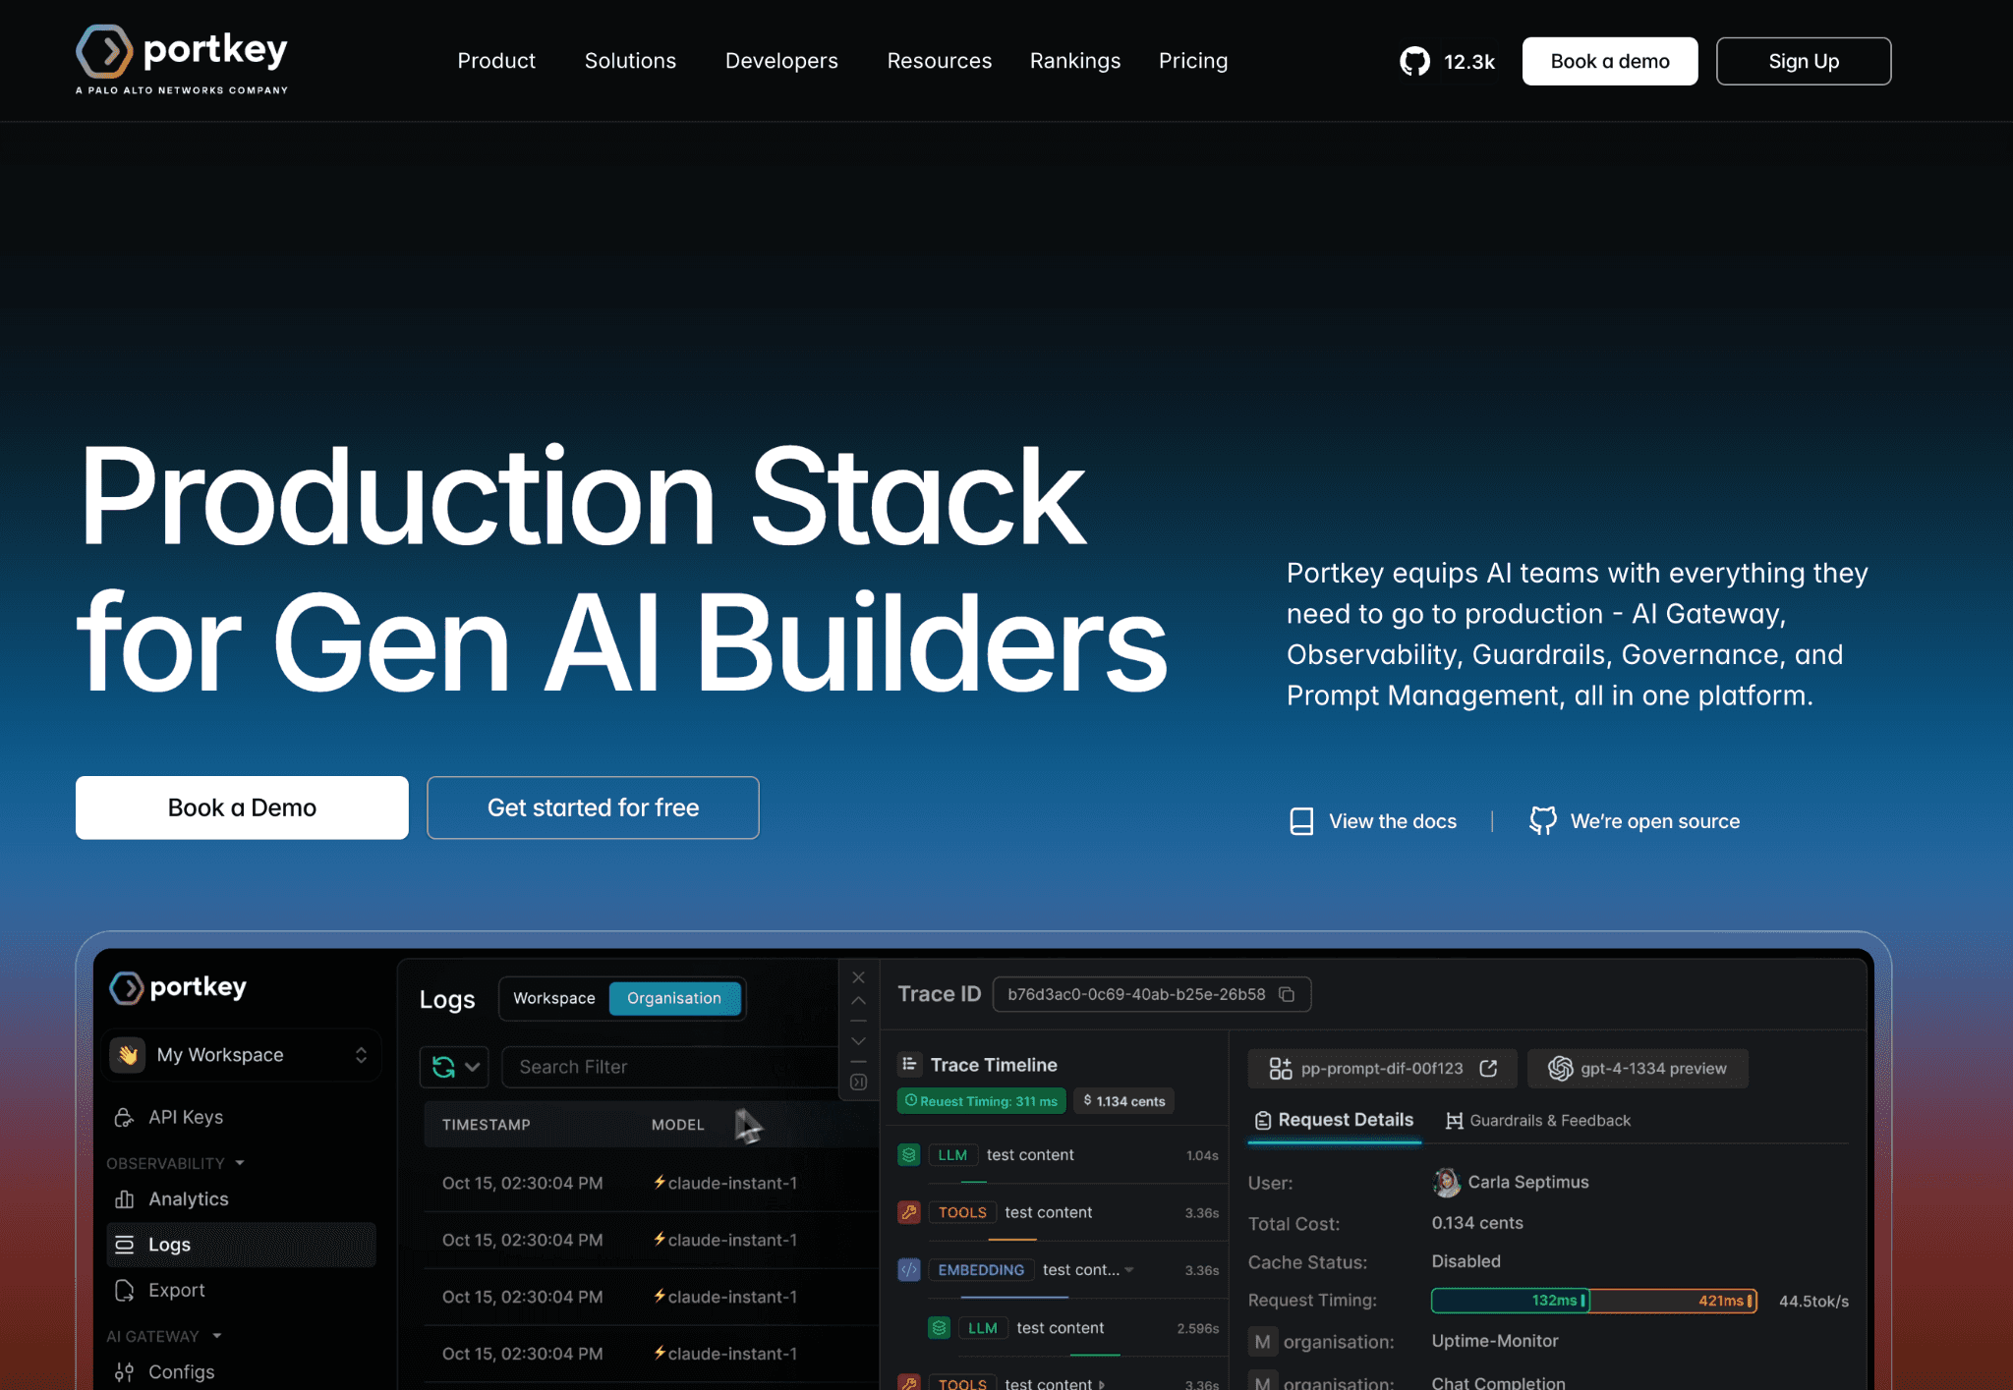Viewport: 2013px width, 1390px height.
Task: Collapse the AI GATEWAY sidebar section
Action: pyautogui.click(x=217, y=1336)
